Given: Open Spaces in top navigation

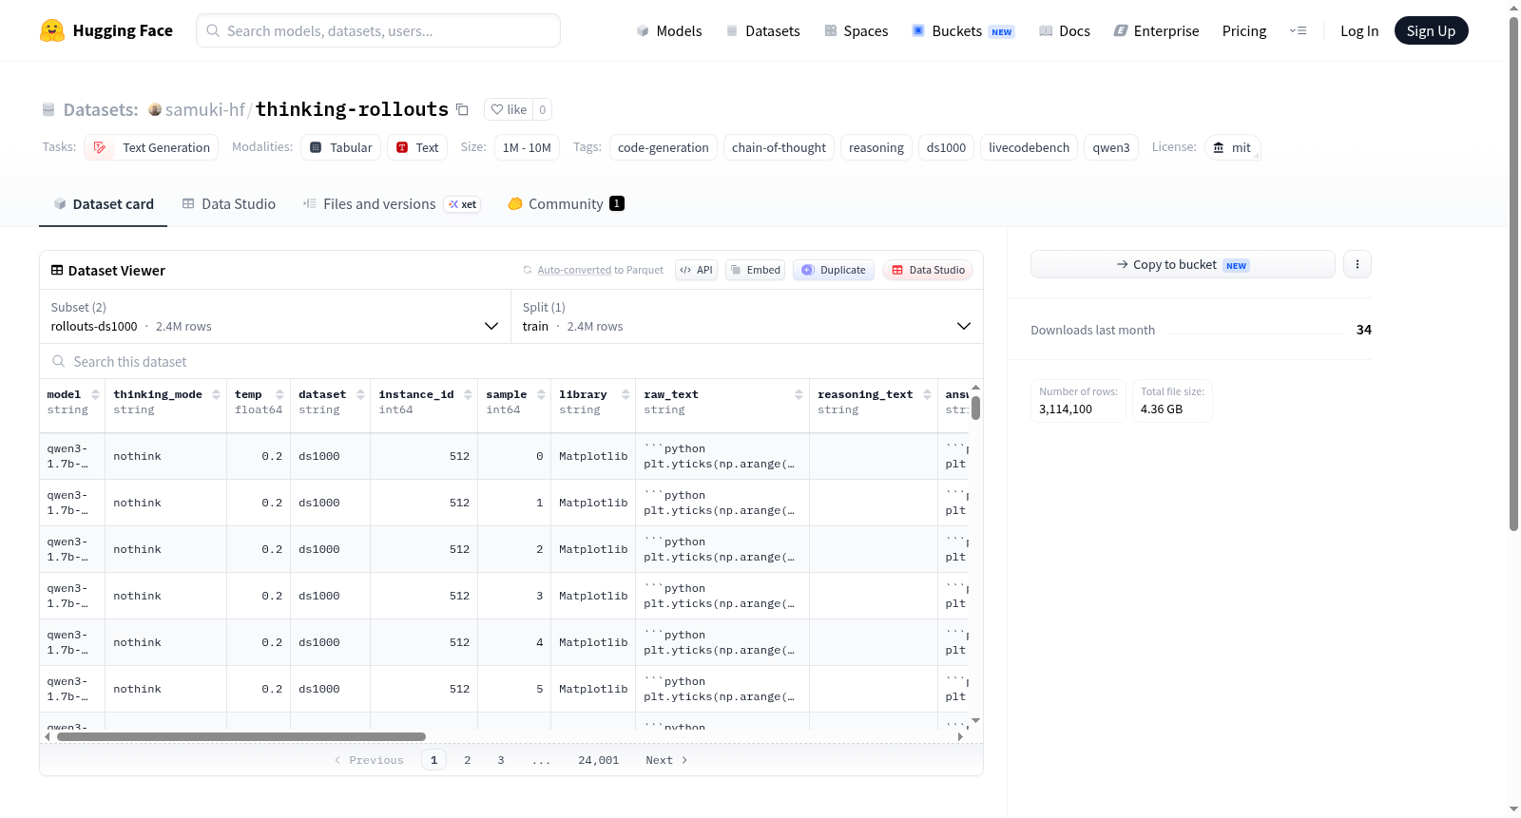Looking at the screenshot, I should tap(856, 30).
